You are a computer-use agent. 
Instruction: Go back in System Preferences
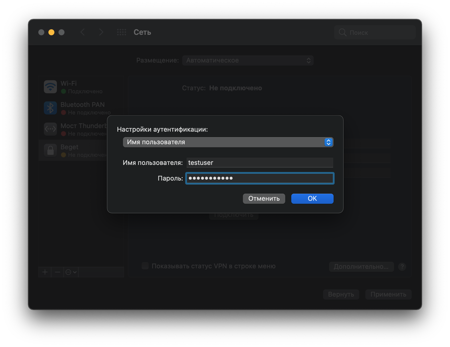tap(82, 32)
